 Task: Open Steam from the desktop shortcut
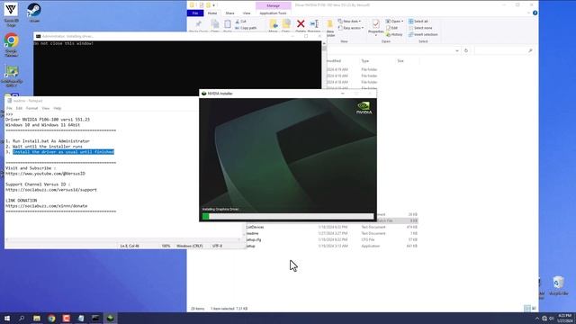[34, 13]
